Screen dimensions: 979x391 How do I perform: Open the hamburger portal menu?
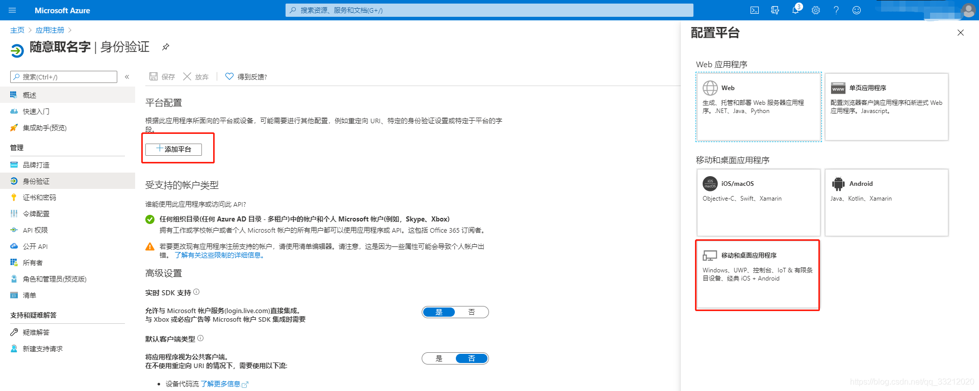[x=13, y=10]
